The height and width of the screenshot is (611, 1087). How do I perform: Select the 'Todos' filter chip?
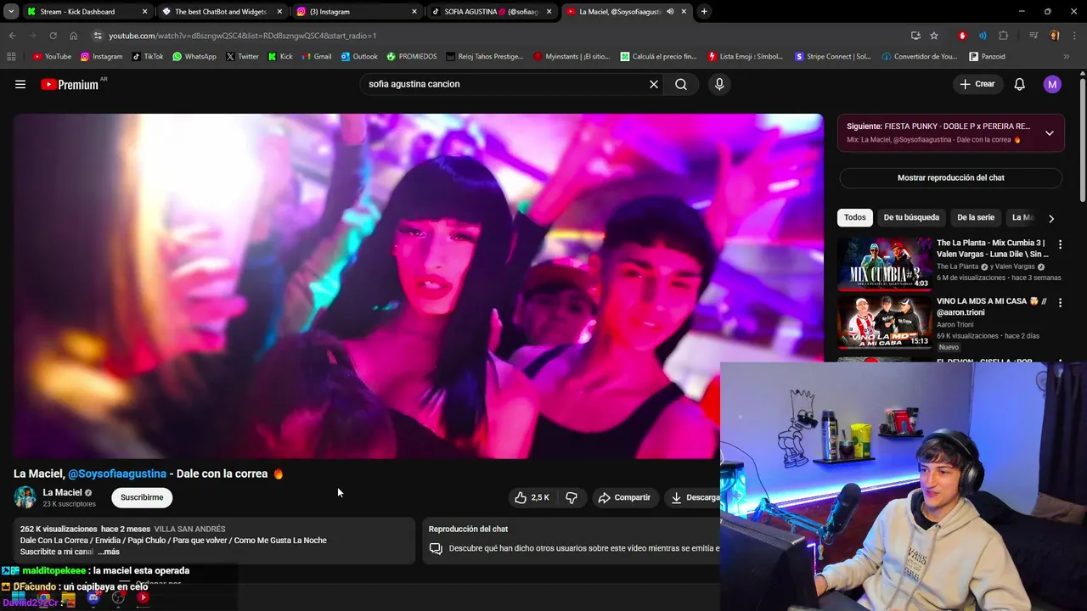click(x=855, y=217)
